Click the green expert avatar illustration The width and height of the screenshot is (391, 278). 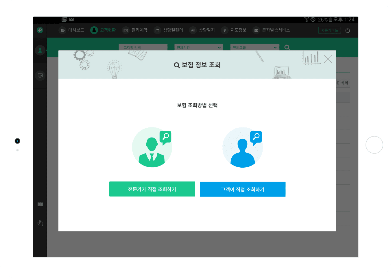click(152, 147)
